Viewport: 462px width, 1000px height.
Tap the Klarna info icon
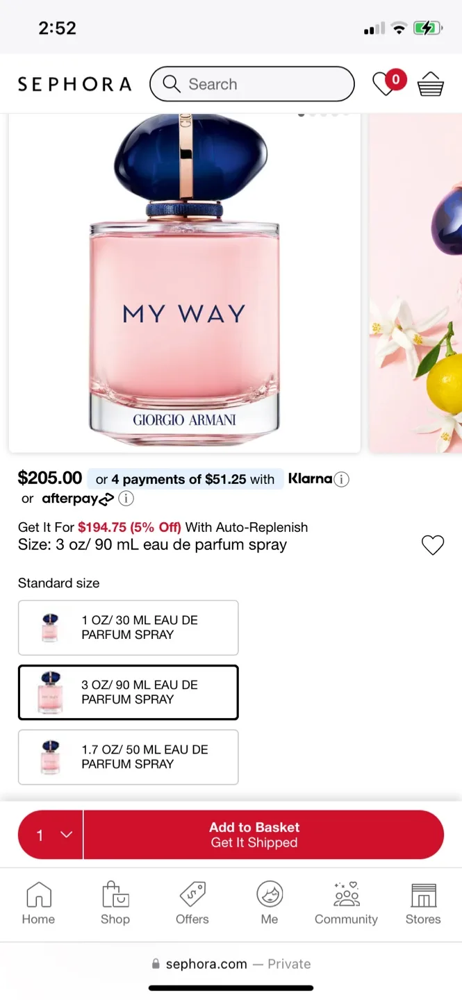341,479
